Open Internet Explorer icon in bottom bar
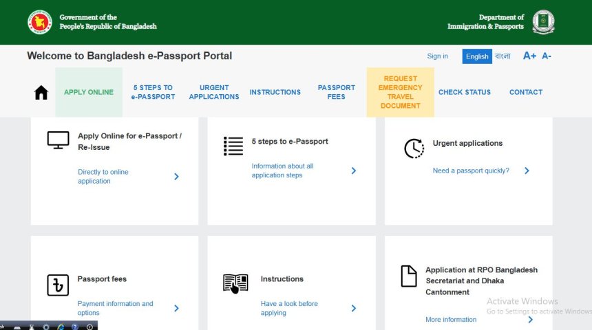Image resolution: width=592 pixels, height=330 pixels. [61, 327]
